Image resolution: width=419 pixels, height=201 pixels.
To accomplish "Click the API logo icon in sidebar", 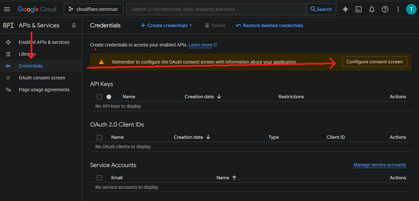I will pyautogui.click(x=8, y=25).
